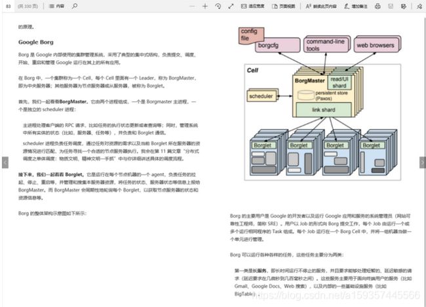Click the read/UI shard box
The height and width of the screenshot is (307, 426).
339,82
